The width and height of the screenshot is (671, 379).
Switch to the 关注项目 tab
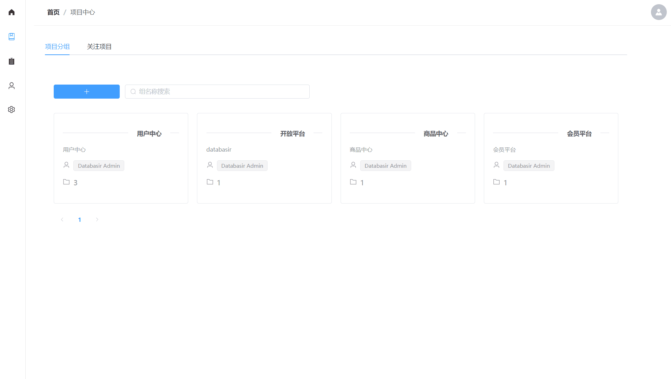click(x=99, y=47)
